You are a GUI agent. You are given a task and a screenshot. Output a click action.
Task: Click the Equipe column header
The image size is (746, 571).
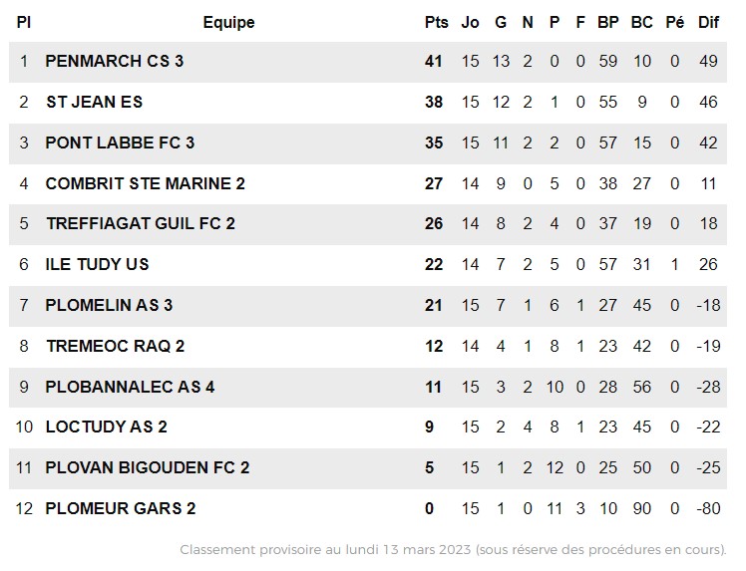pos(228,22)
